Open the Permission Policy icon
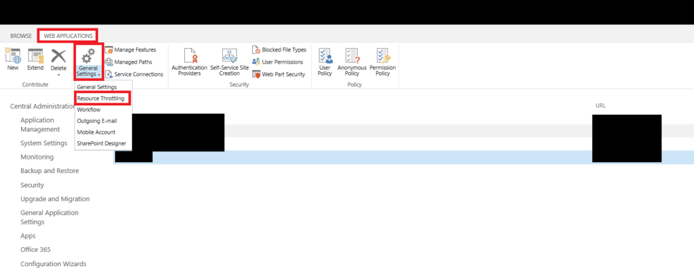Image resolution: width=694 pixels, height=279 pixels. [382, 55]
